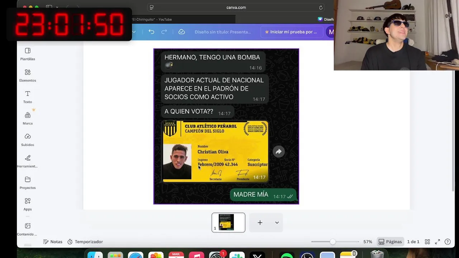Edit the design title Diseño sin título
Image resolution: width=459 pixels, height=258 pixels.
223,32
